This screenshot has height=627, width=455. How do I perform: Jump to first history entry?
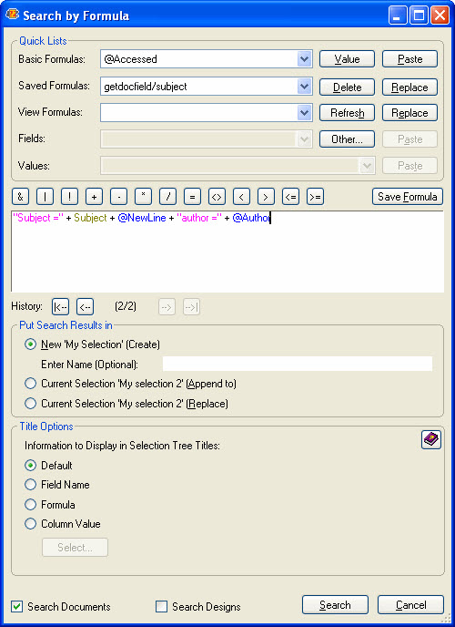[60, 307]
